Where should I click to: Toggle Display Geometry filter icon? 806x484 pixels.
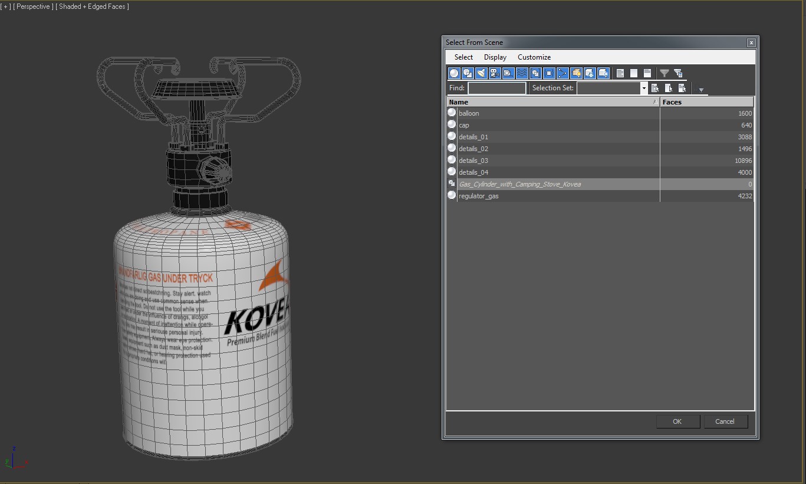coord(454,73)
